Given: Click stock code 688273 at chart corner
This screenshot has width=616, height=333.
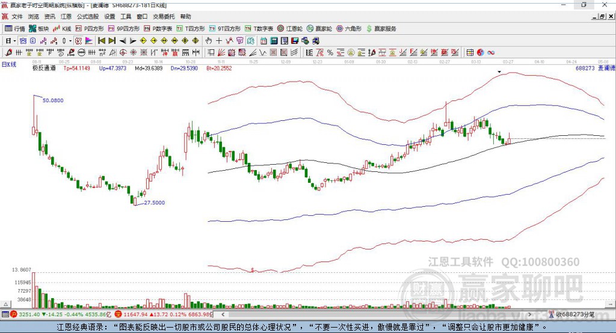Looking at the screenshot, I should 585,68.
